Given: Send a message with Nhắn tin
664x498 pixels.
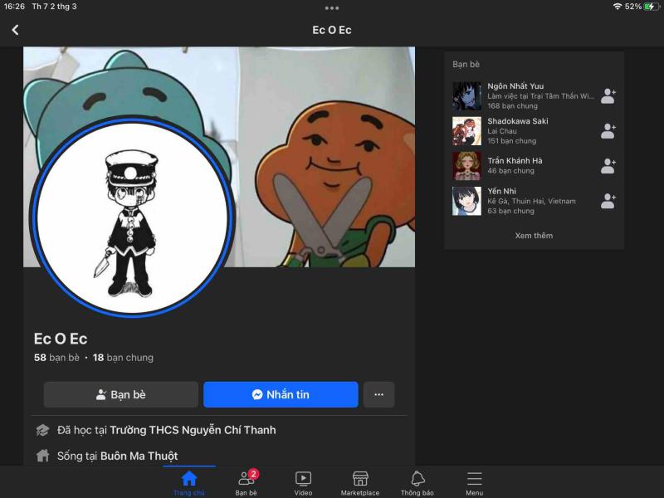Looking at the screenshot, I should point(281,395).
